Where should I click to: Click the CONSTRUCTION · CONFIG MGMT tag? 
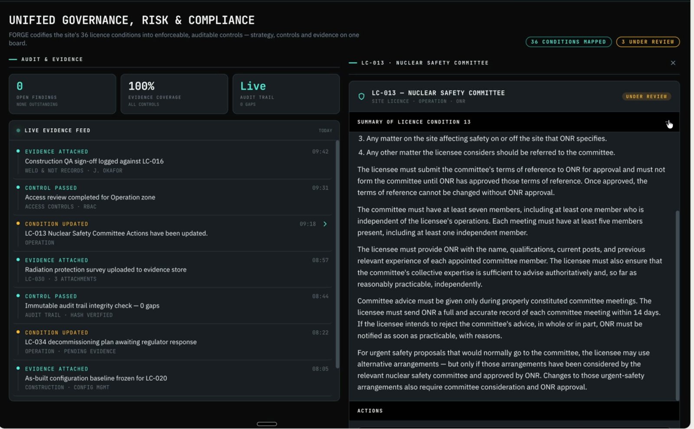pos(67,387)
